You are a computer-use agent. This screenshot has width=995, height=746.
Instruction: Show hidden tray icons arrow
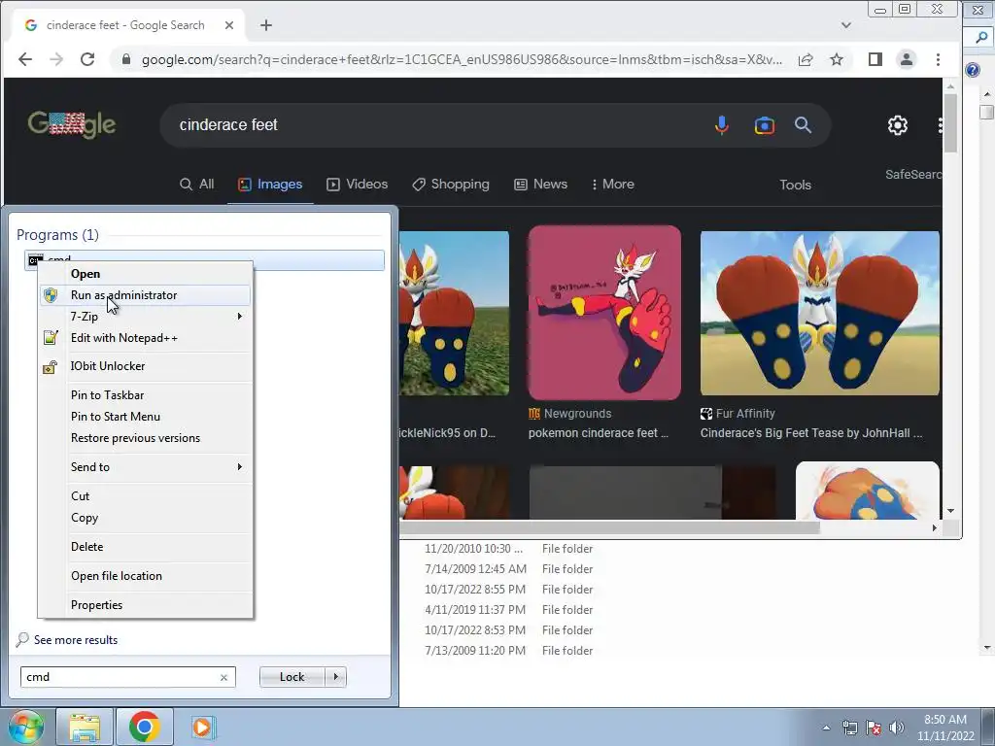(x=826, y=728)
